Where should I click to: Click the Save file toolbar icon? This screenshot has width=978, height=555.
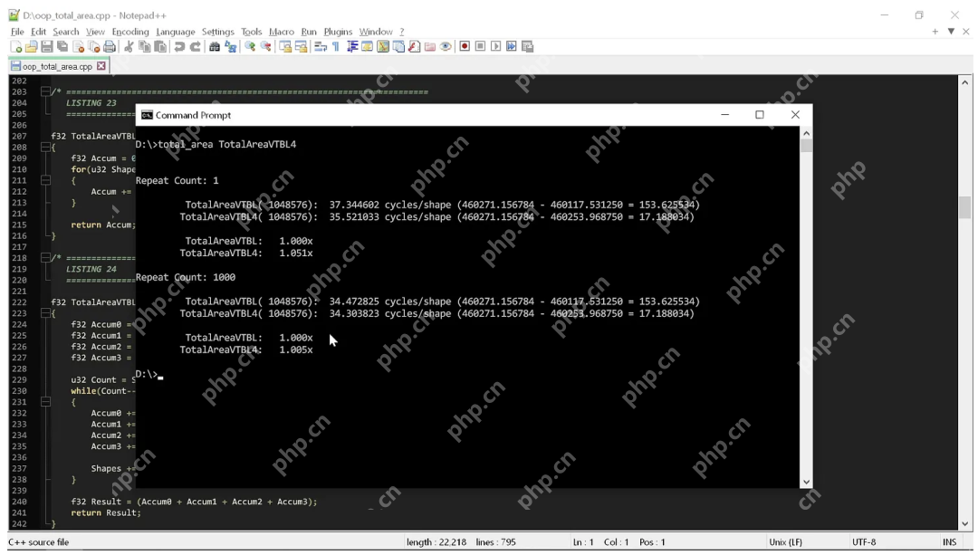(x=47, y=47)
